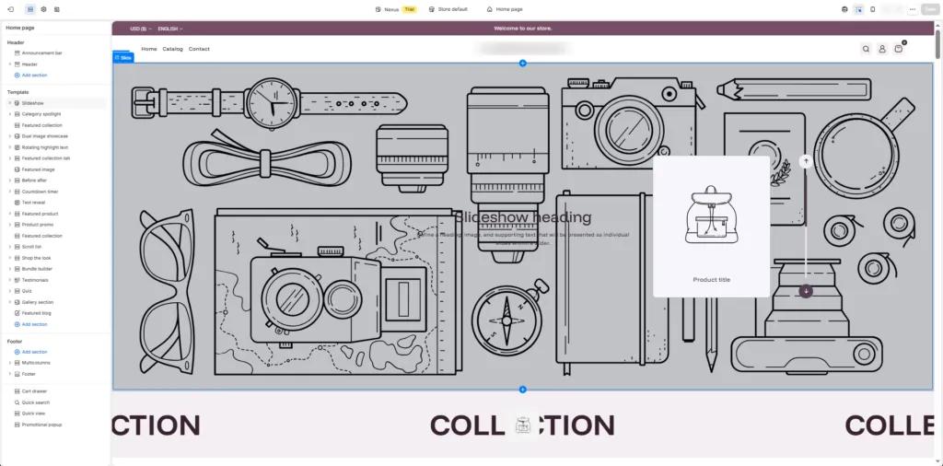Click the Announcement bar section icon

[17, 52]
